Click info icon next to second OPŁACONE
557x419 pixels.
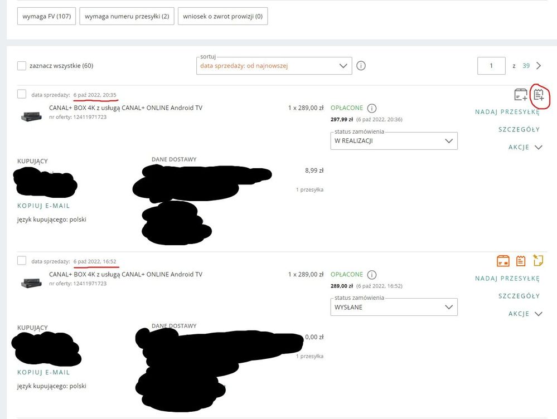coord(372,275)
